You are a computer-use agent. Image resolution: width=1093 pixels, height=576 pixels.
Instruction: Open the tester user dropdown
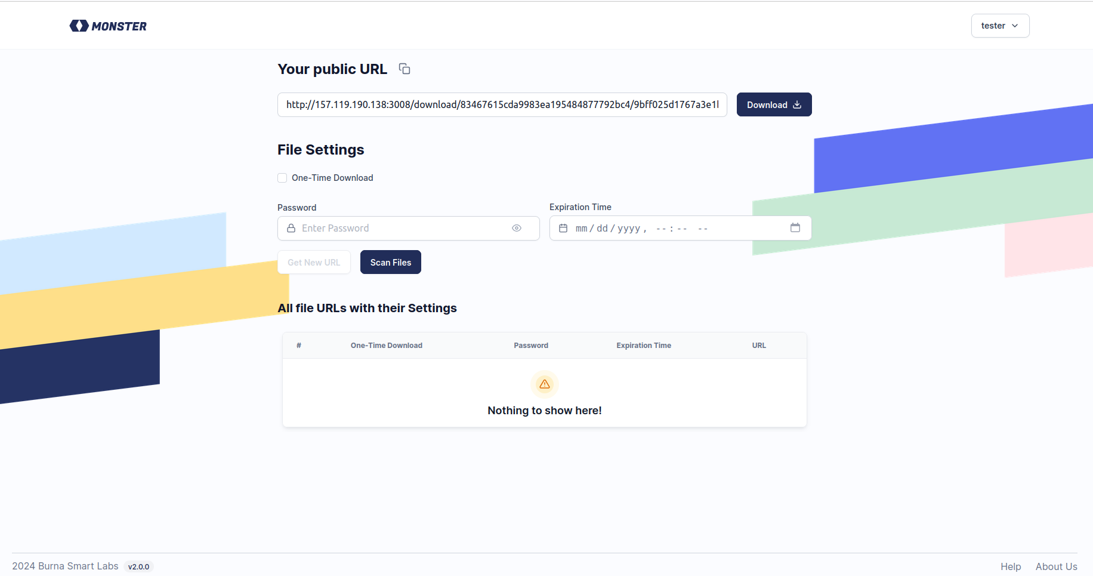pos(1000,26)
